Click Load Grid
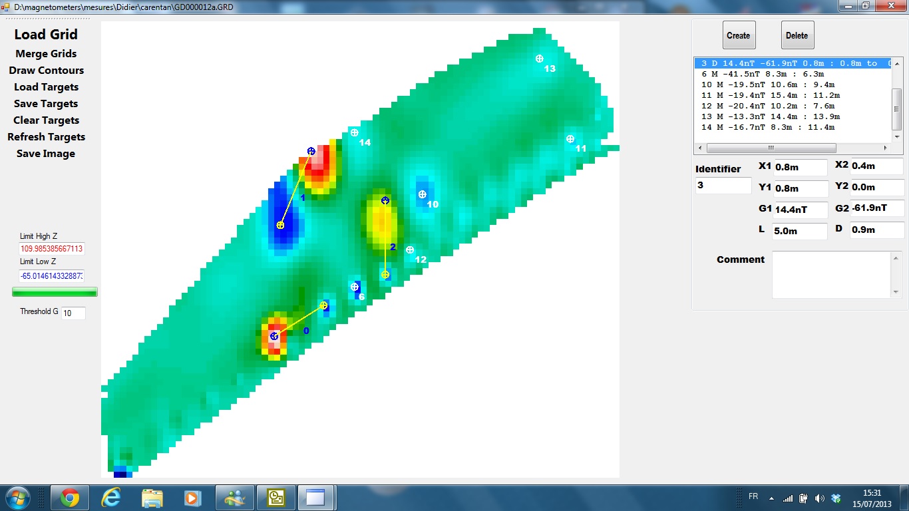The height and width of the screenshot is (511, 909). [46, 35]
